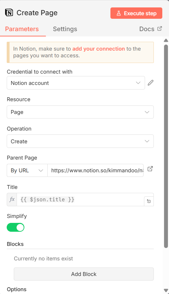
Task: Open parent page URL in new tab icon
Action: click(150, 169)
